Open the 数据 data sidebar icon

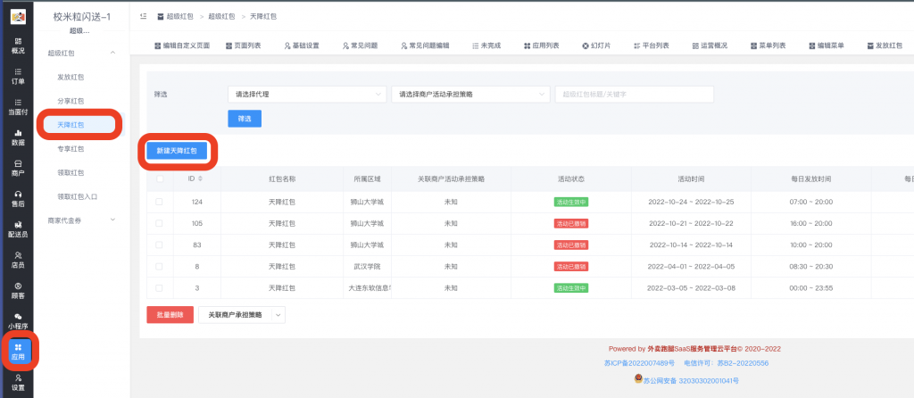click(x=18, y=137)
